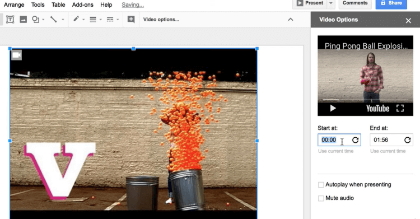Reset End at with the refresh icon

408,140
